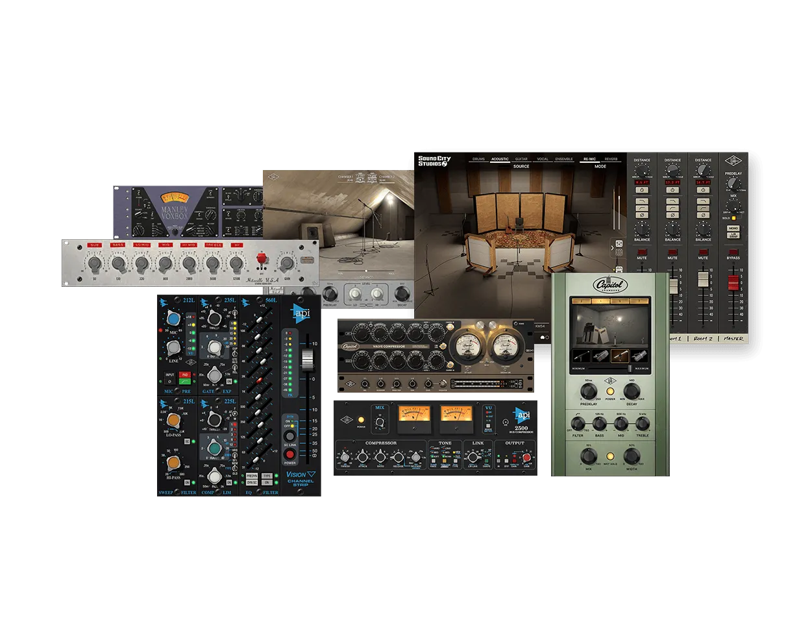Toggle WET SOLO on Capitol Chambers

pyautogui.click(x=610, y=457)
